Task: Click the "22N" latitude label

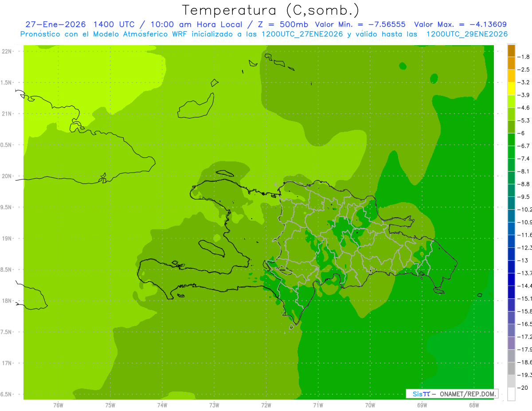Action: tap(6, 51)
